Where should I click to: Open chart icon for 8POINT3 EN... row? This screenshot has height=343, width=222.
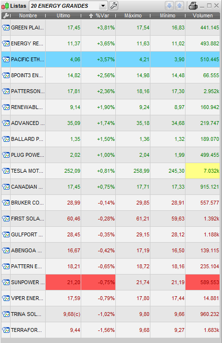pyautogui.click(x=6, y=75)
